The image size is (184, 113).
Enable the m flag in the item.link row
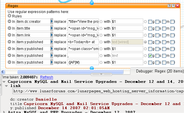pos(164,35)
